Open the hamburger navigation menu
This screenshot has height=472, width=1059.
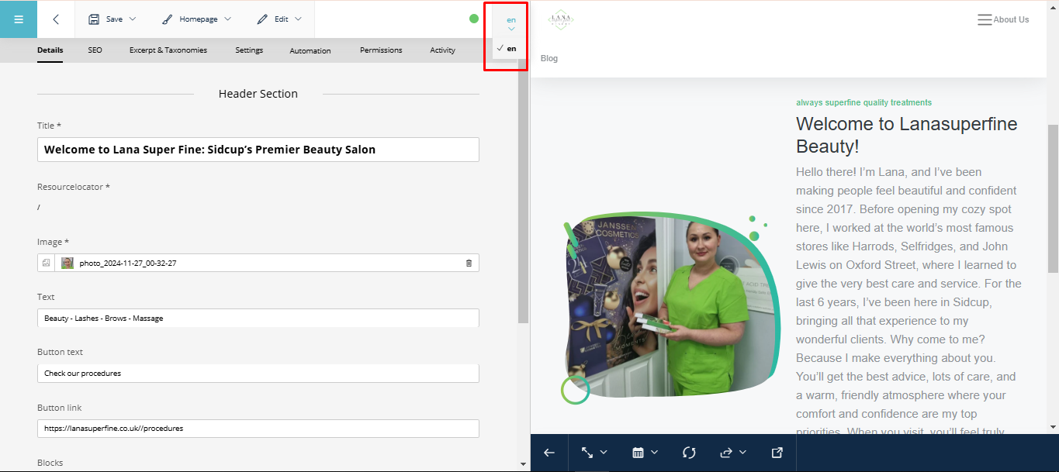19,19
